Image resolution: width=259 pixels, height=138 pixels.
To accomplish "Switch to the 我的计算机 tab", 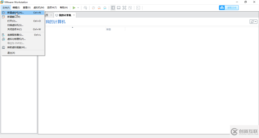I will pyautogui.click(x=65, y=15).
